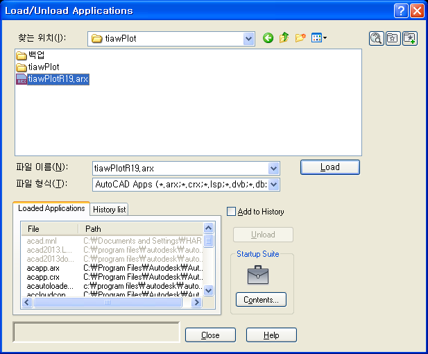Close the Load/Unload Applications dialog
This screenshot has height=354, width=428.
(x=417, y=10)
